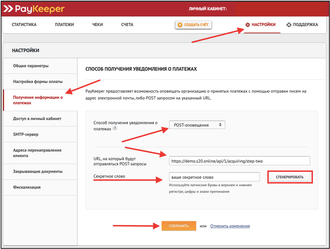Viewport: 330px width, 249px height.
Task: Open Адреса перенаправления клиента
Action: click(40, 153)
